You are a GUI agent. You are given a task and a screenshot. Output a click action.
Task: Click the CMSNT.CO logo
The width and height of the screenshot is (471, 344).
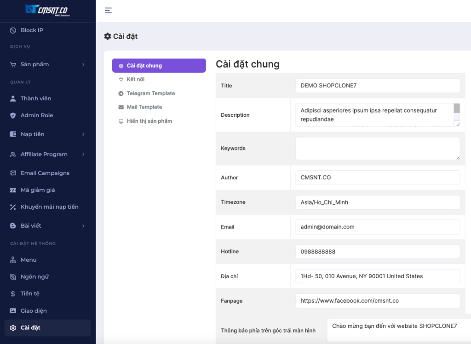pos(47,10)
